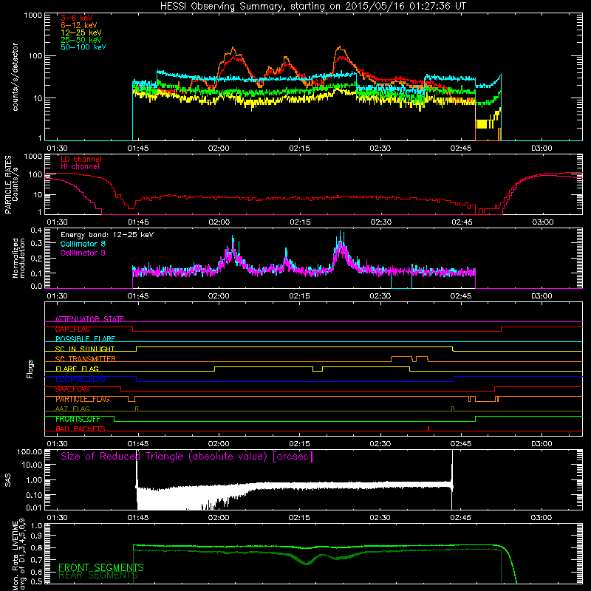Click the FRONTS_OFF flag label
Screen dimensions: 591x591
pyautogui.click(x=78, y=419)
